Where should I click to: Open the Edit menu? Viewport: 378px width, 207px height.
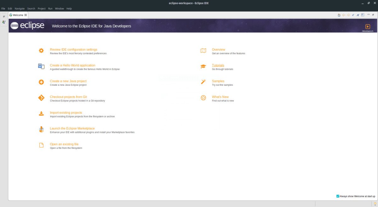(10, 9)
